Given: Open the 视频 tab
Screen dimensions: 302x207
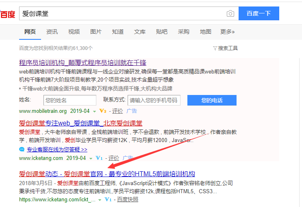Looking at the screenshot, I should point(74,32).
